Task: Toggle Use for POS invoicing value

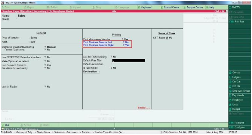Action: pos(114,57)
